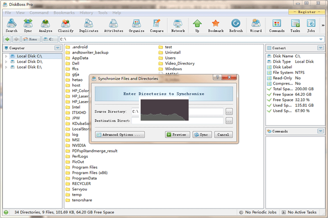
Task: Open the Duplicates finder tool
Action: click(89, 26)
